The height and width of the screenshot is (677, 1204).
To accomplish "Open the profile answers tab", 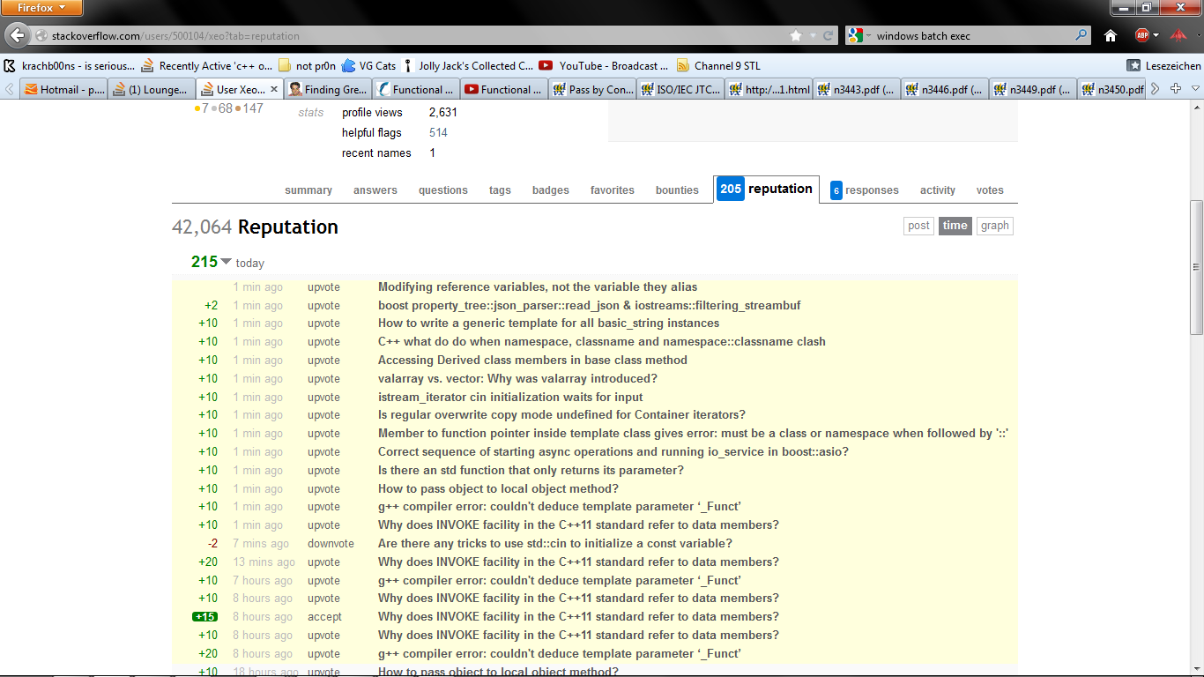I will point(375,190).
